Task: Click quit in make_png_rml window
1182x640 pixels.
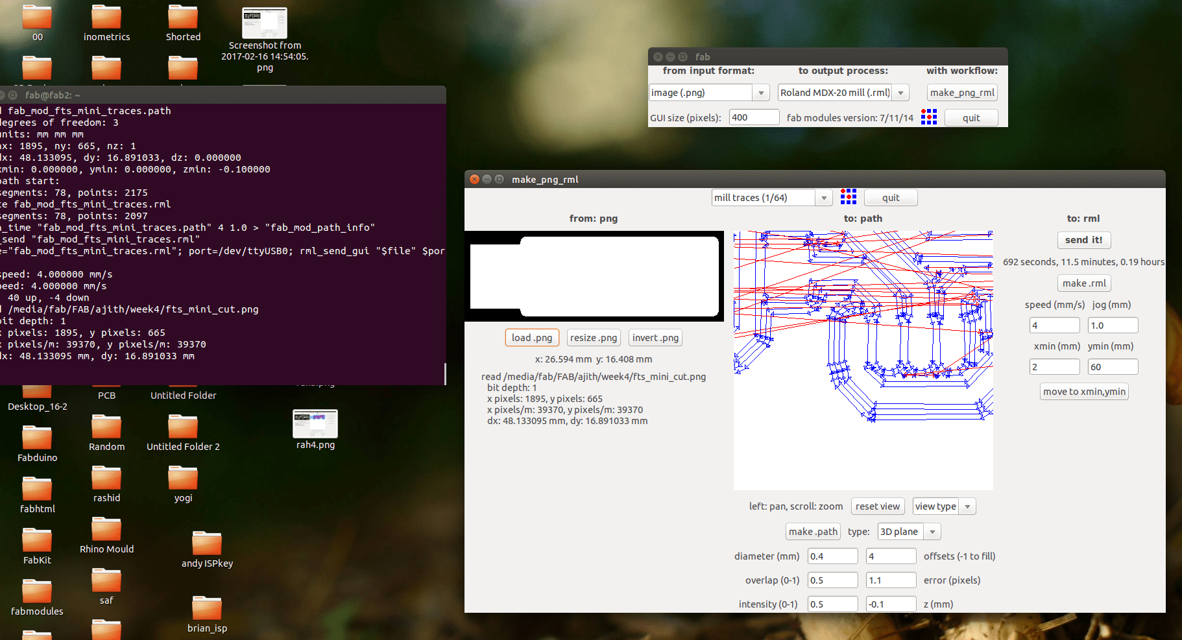Action: (891, 198)
